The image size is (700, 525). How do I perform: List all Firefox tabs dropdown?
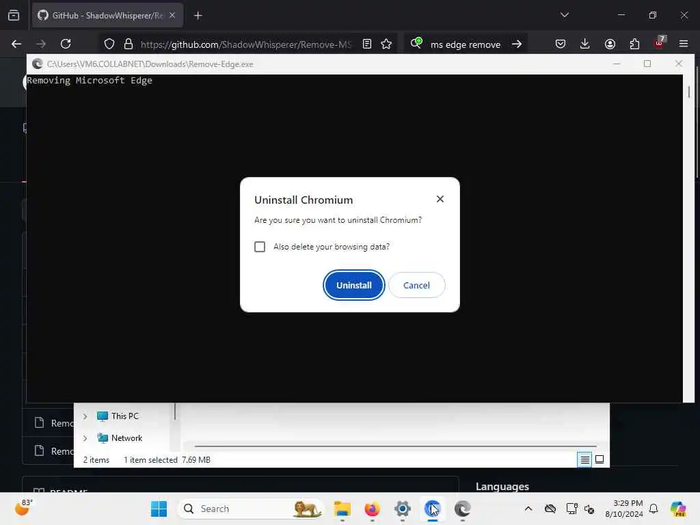click(564, 15)
